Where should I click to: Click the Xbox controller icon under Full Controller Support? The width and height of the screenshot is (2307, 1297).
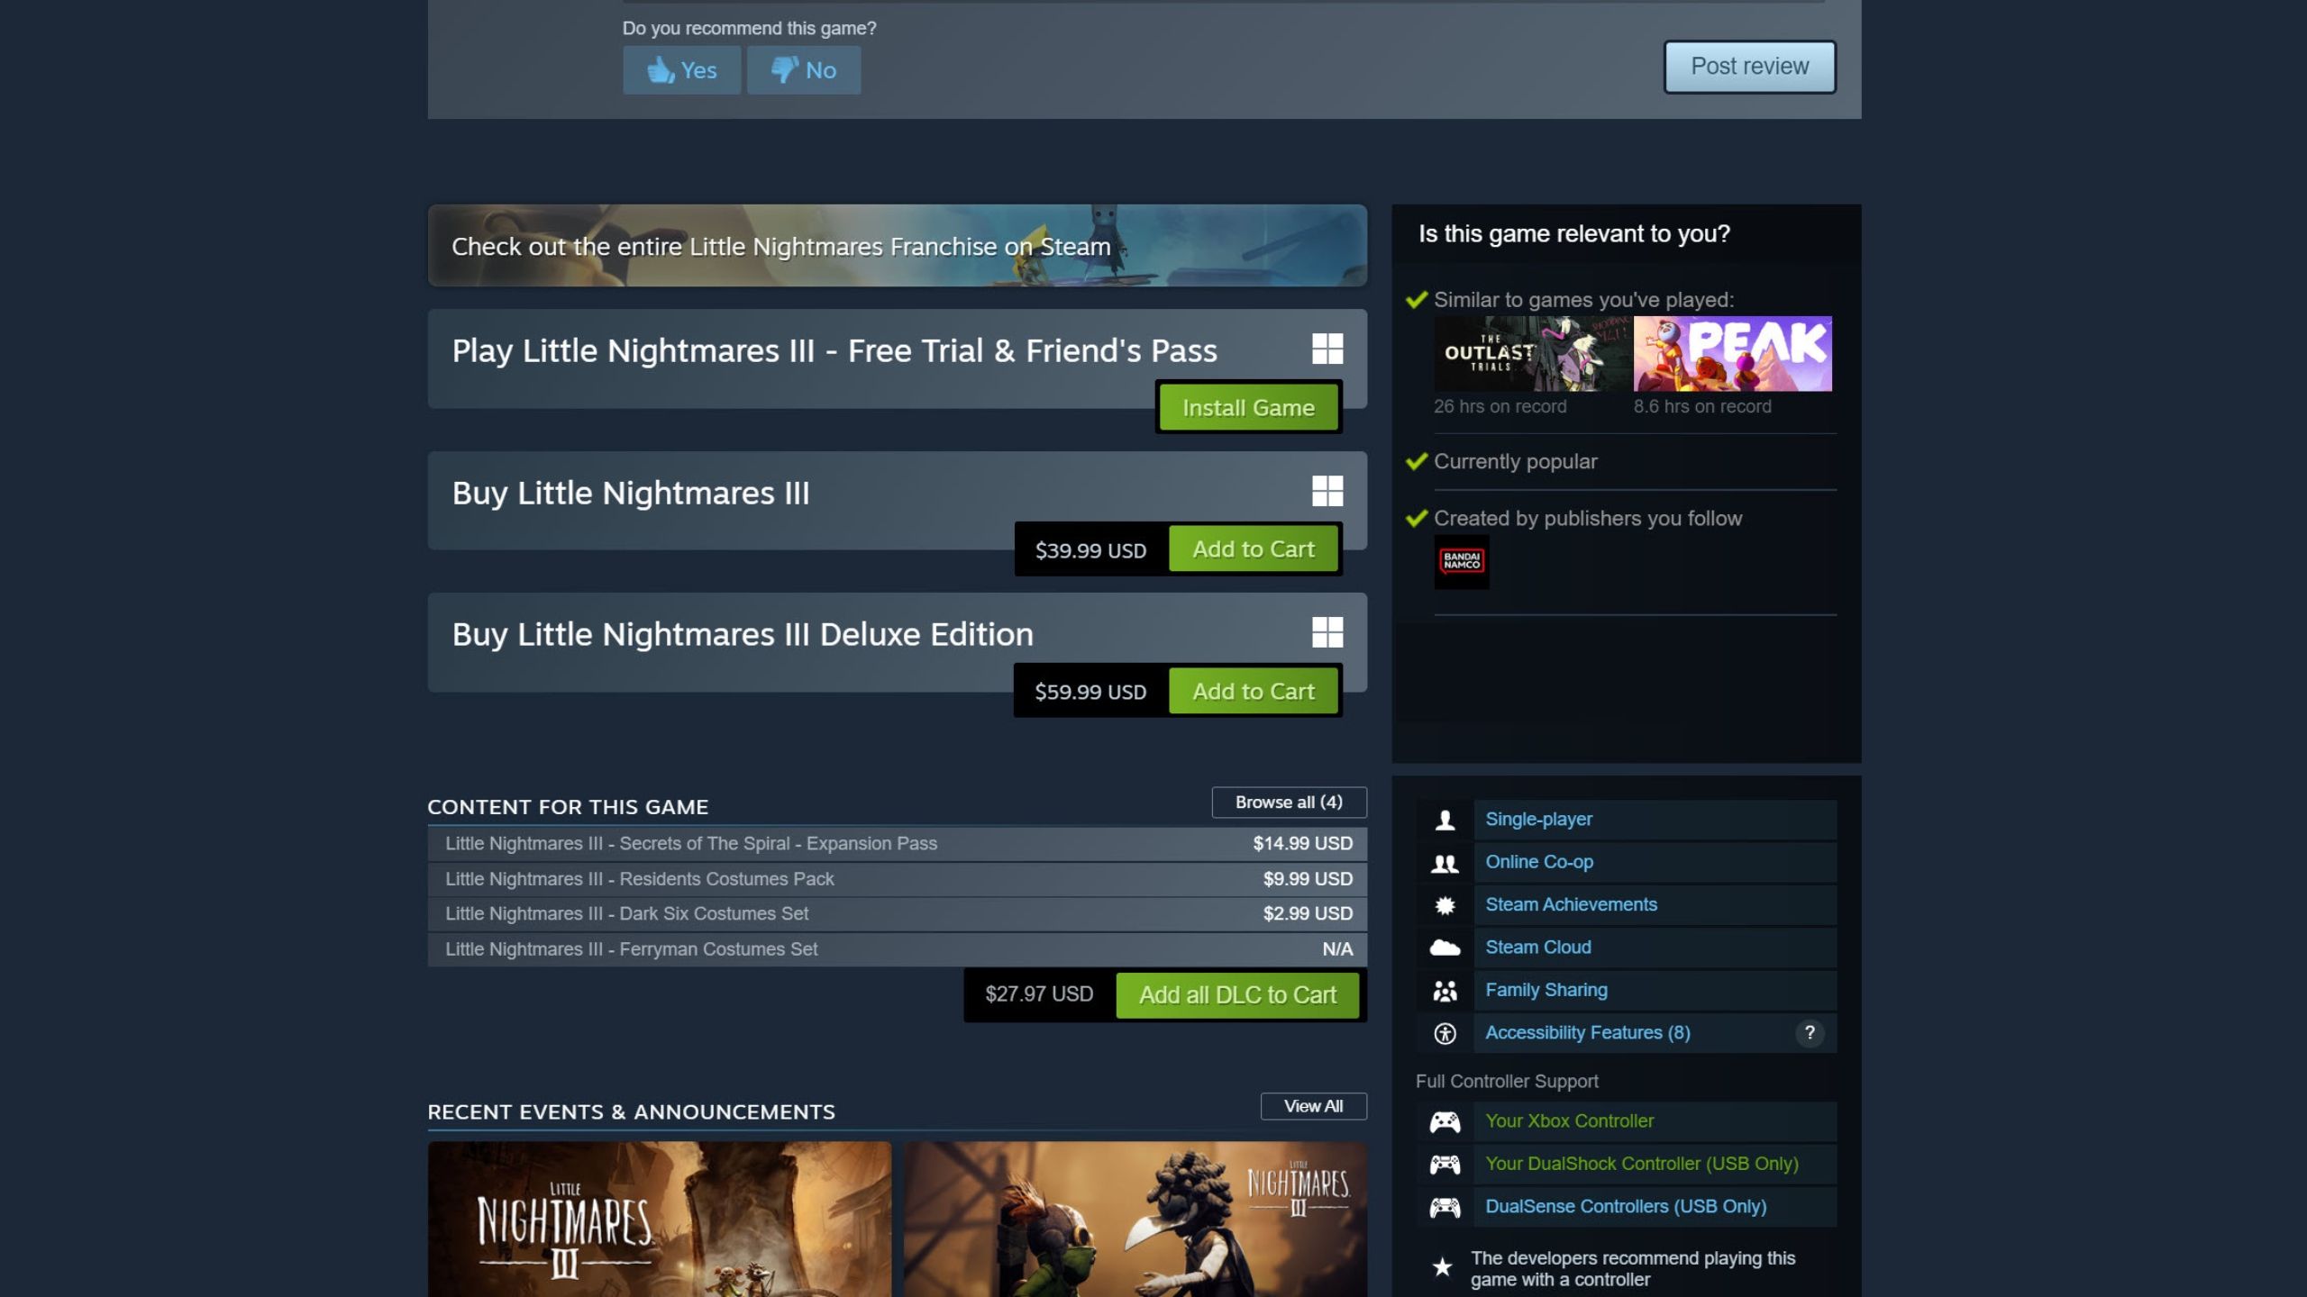[1445, 1121]
